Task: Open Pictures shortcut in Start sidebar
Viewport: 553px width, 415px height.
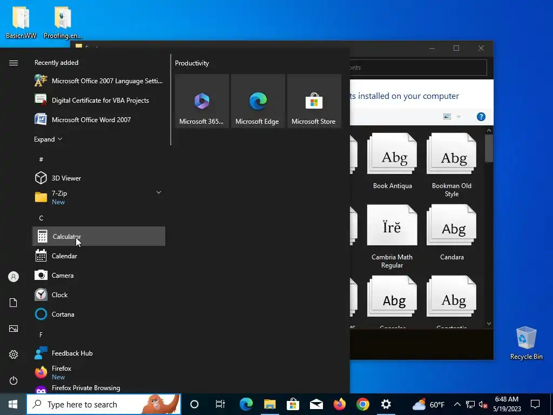Action: tap(14, 329)
